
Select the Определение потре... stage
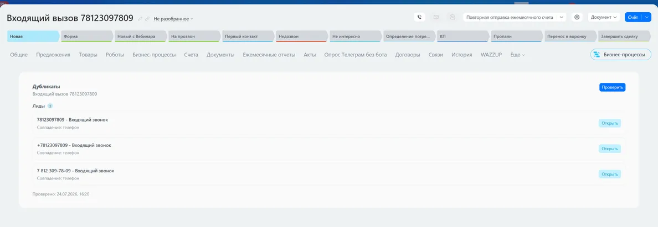pos(409,36)
